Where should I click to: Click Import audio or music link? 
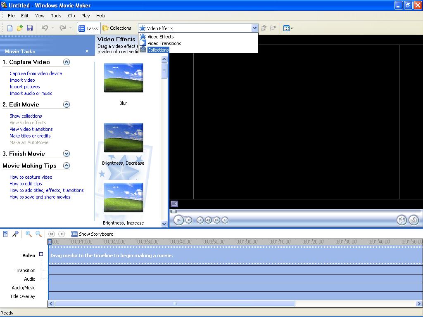[x=31, y=93]
